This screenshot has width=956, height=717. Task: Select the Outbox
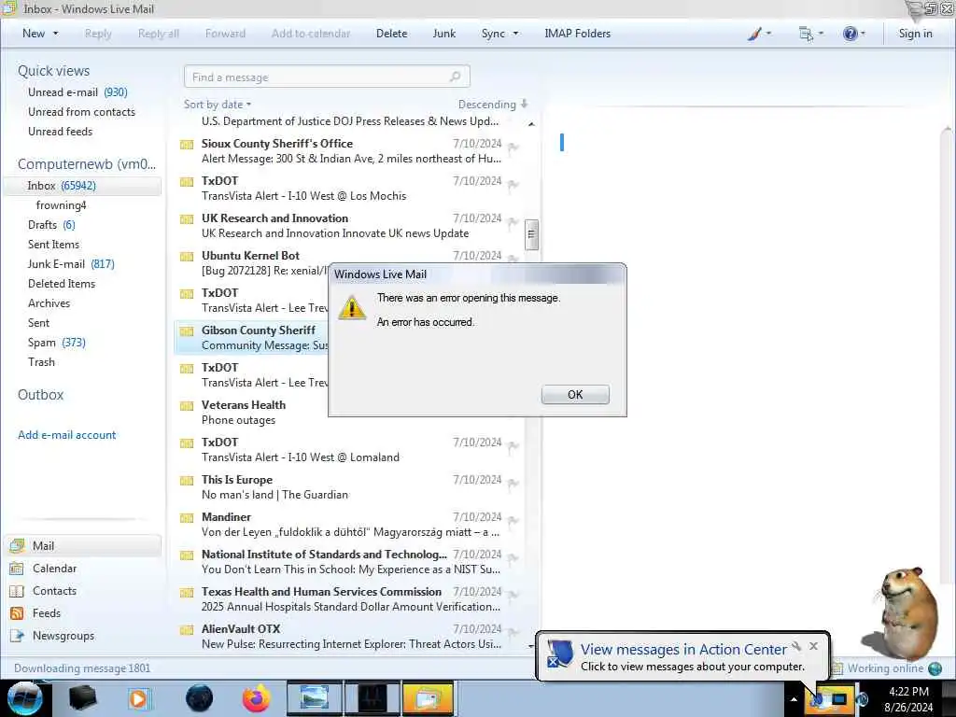40,395
